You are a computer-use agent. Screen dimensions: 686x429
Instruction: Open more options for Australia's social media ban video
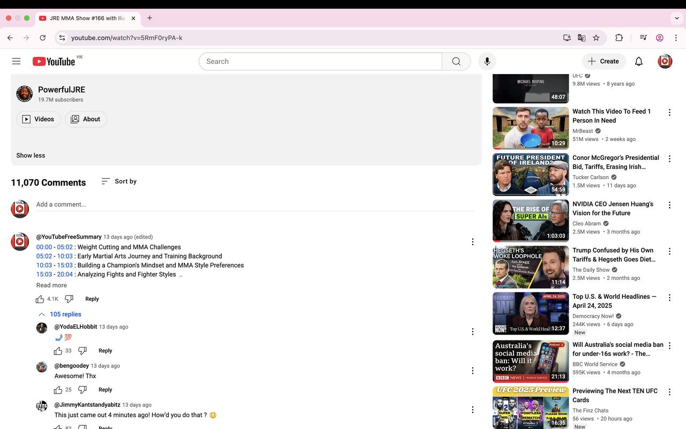[669, 346]
